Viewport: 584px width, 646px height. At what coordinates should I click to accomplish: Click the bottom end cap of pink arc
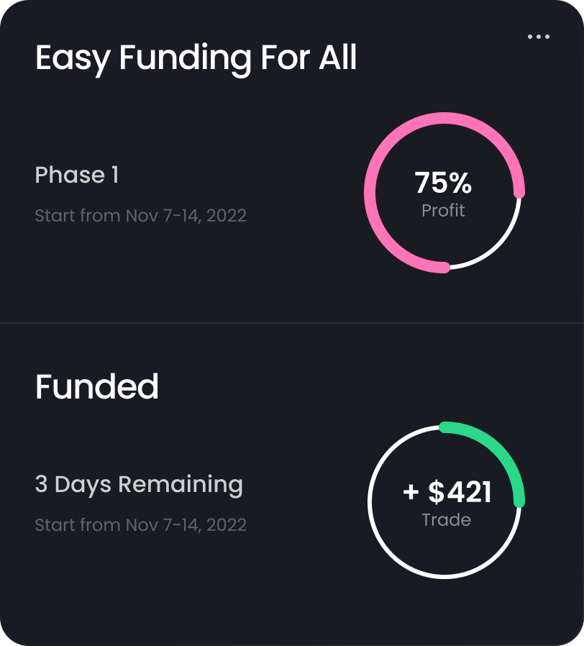[444, 268]
